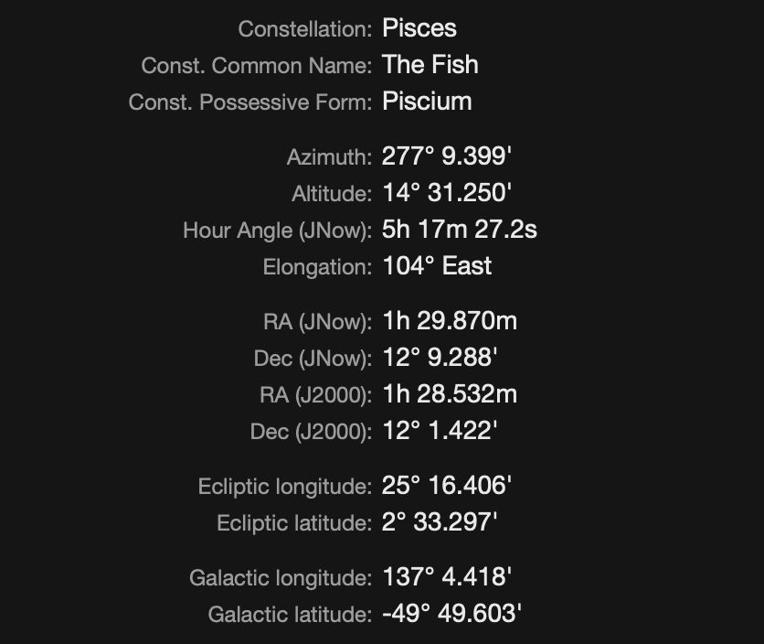This screenshot has height=644, width=764.
Task: Click the Galactic latitude value -49° 49.603'
Action: click(x=451, y=614)
